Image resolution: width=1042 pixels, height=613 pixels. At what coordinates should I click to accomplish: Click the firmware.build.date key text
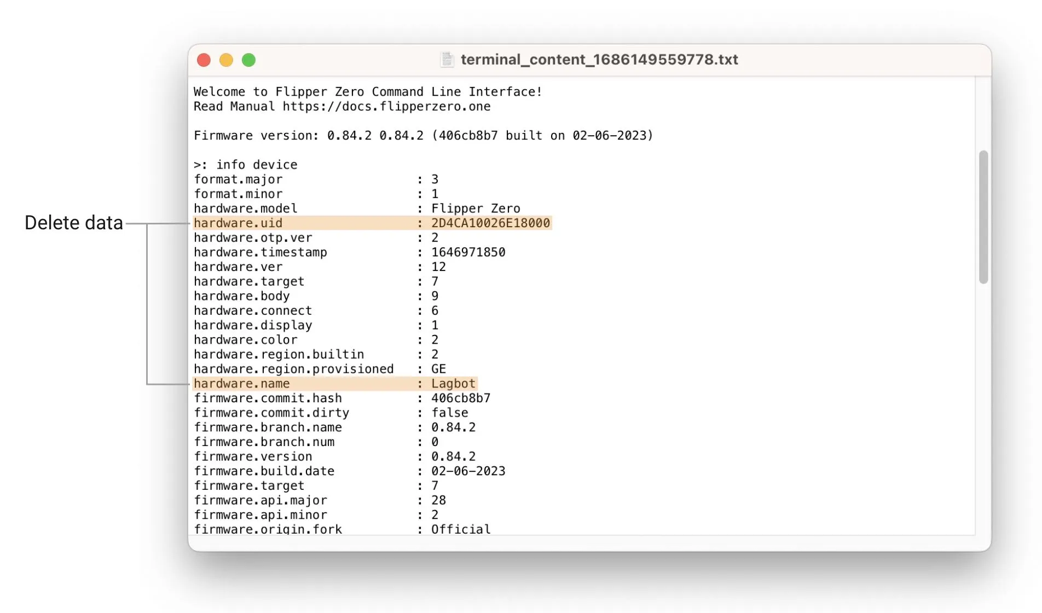coord(264,471)
